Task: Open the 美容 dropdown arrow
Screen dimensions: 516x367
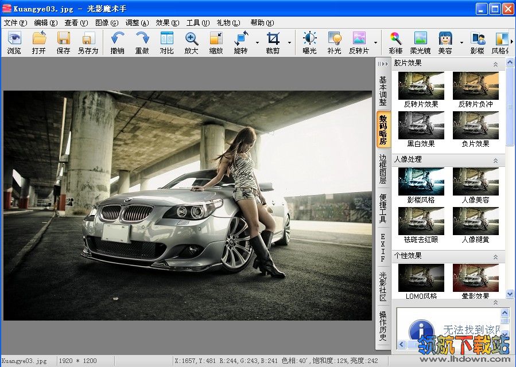Action: [x=461, y=43]
